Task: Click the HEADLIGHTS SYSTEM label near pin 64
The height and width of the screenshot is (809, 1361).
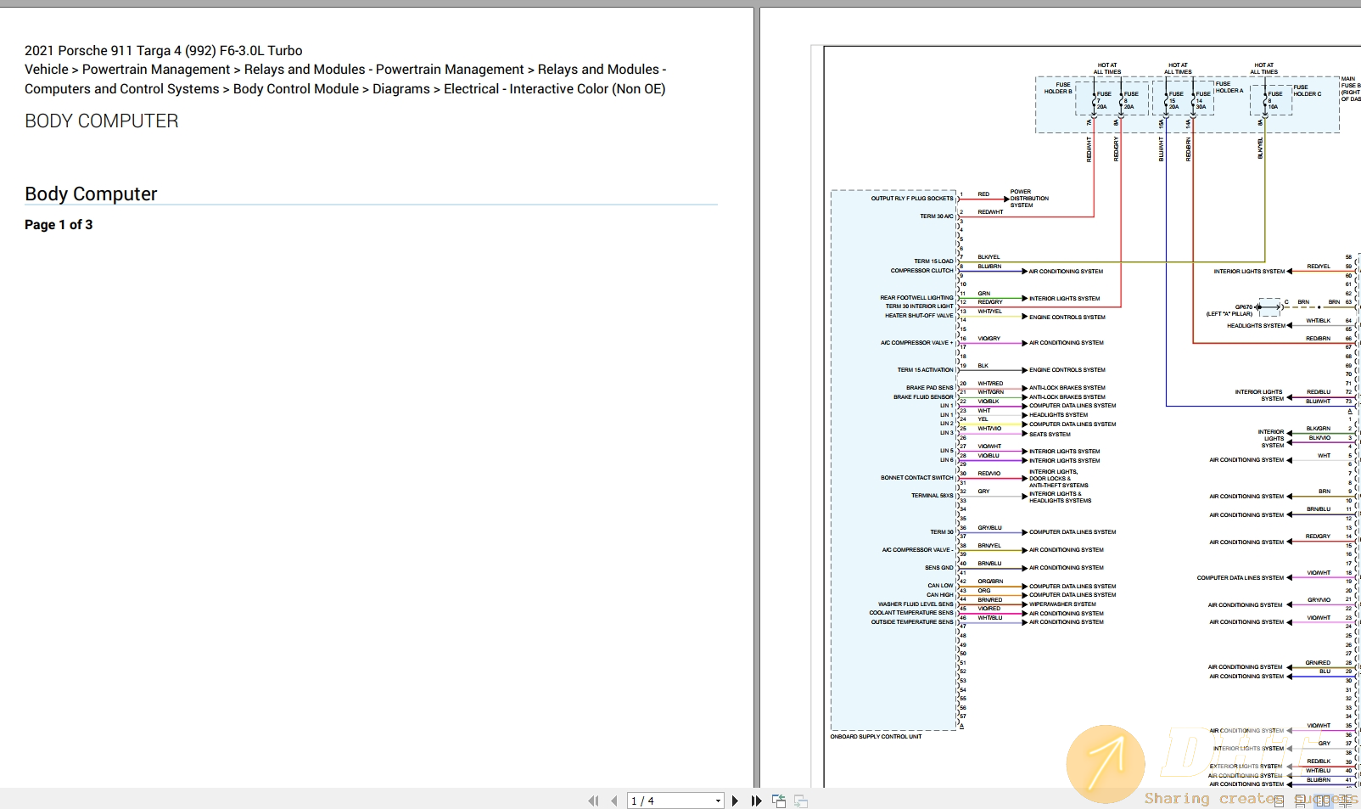Action: point(1256,326)
